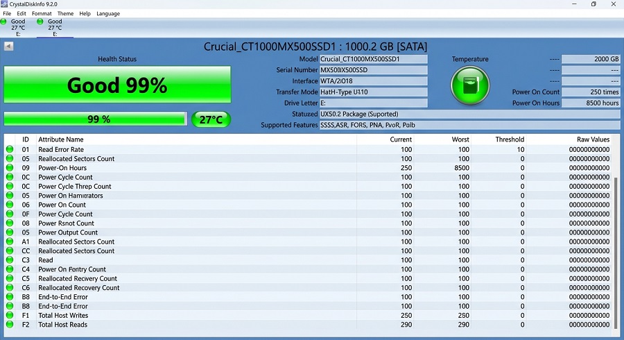Click the CrystalDiskInfo app icon in title bar

point(4,4)
